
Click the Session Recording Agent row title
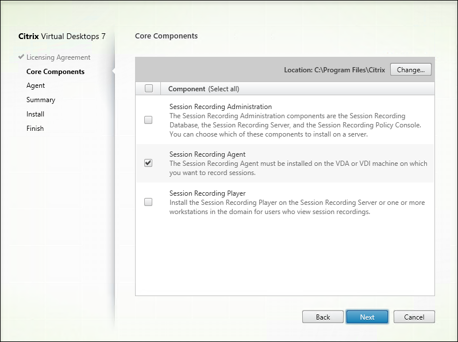point(207,154)
